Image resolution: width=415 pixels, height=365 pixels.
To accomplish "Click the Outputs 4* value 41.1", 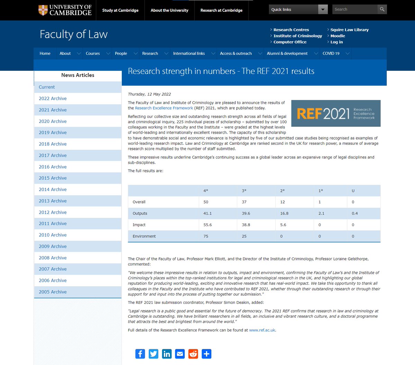I will 207,213.
